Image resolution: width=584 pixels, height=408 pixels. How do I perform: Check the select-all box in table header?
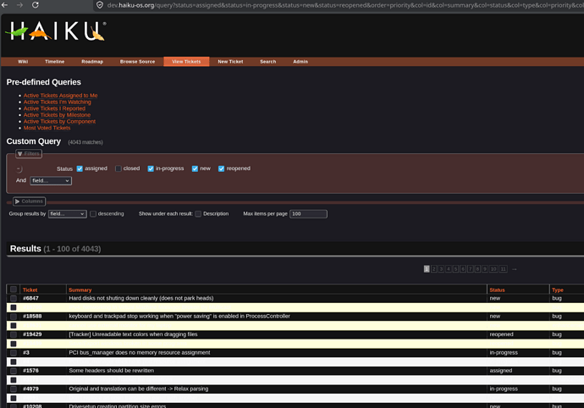[14, 289]
